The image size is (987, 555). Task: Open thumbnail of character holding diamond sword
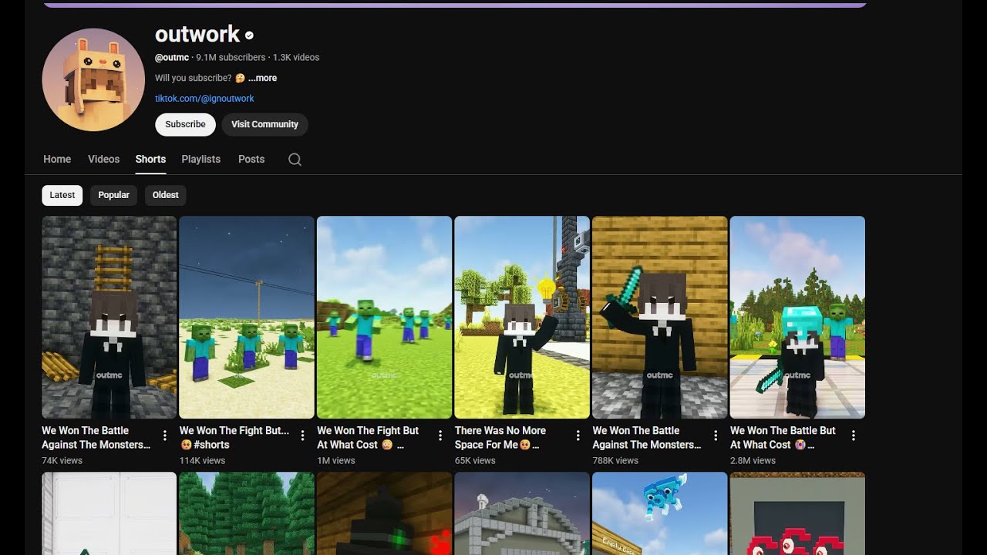pos(659,317)
